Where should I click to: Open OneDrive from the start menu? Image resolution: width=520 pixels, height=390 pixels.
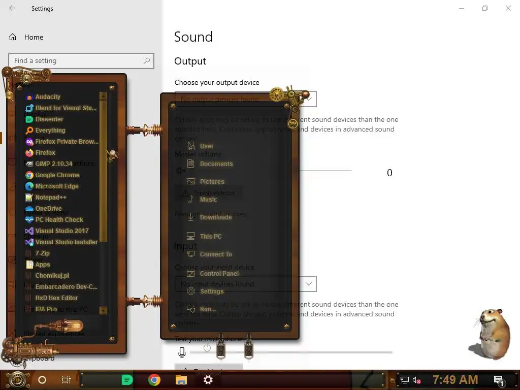click(44, 209)
